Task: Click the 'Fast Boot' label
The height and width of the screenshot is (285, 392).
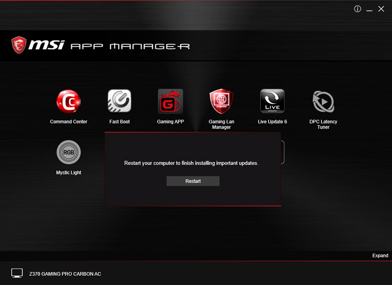Action: (119, 122)
